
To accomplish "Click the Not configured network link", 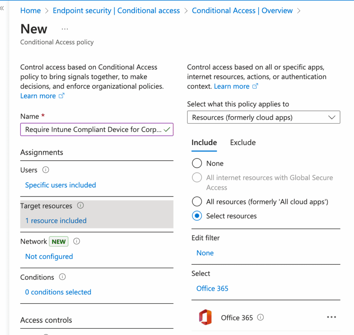I will click(49, 257).
